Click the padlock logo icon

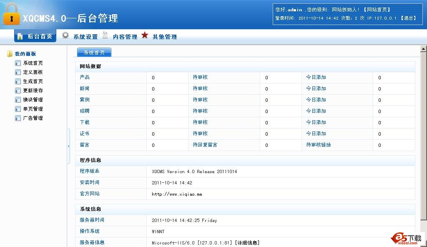coord(11,14)
